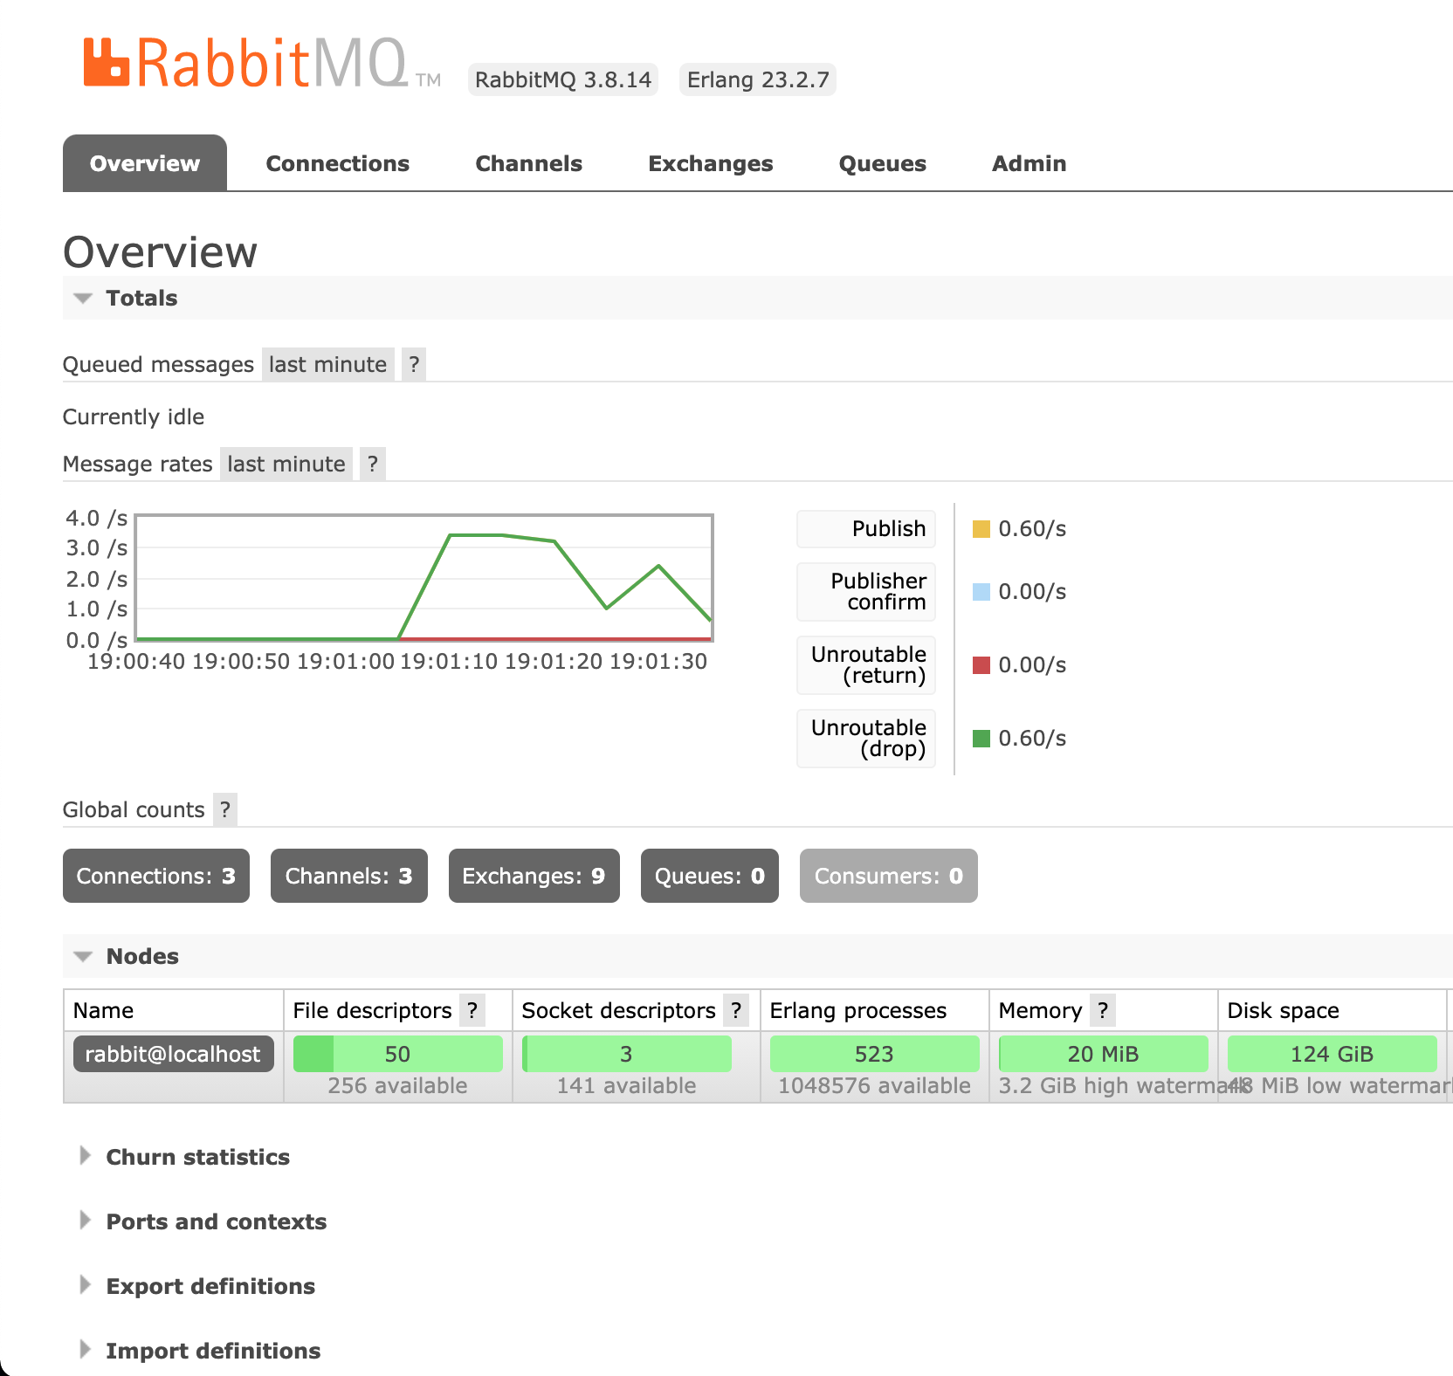Viewport: 1453px width, 1376px height.
Task: Click the Erlang 23.2.7 version badge
Action: 758,79
